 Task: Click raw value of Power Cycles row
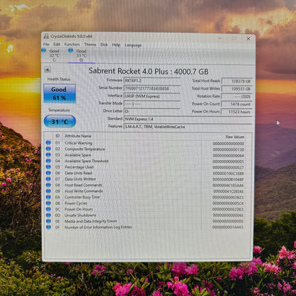tap(228, 203)
